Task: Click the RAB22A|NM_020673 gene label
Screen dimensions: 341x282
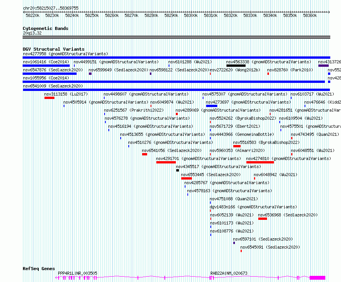Action: coord(229,273)
